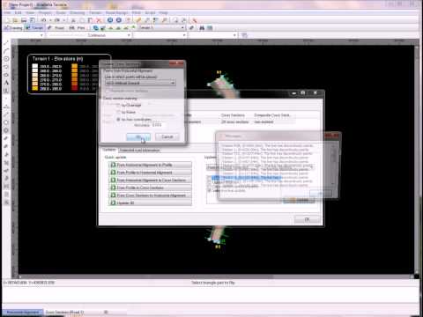Click the binoculars find icon
Image resolution: width=423 pixels, height=317 pixels.
(202, 28)
